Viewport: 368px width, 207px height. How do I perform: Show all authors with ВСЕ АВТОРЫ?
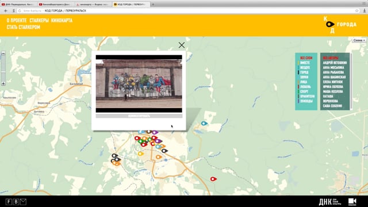[x=331, y=58]
